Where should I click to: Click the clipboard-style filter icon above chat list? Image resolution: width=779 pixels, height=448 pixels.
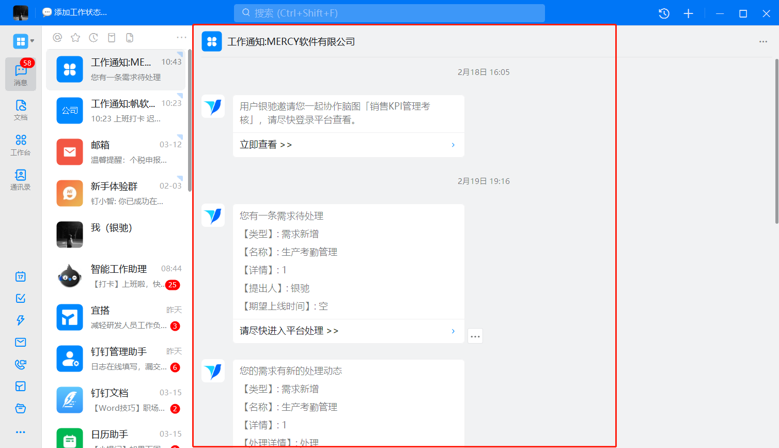(112, 37)
